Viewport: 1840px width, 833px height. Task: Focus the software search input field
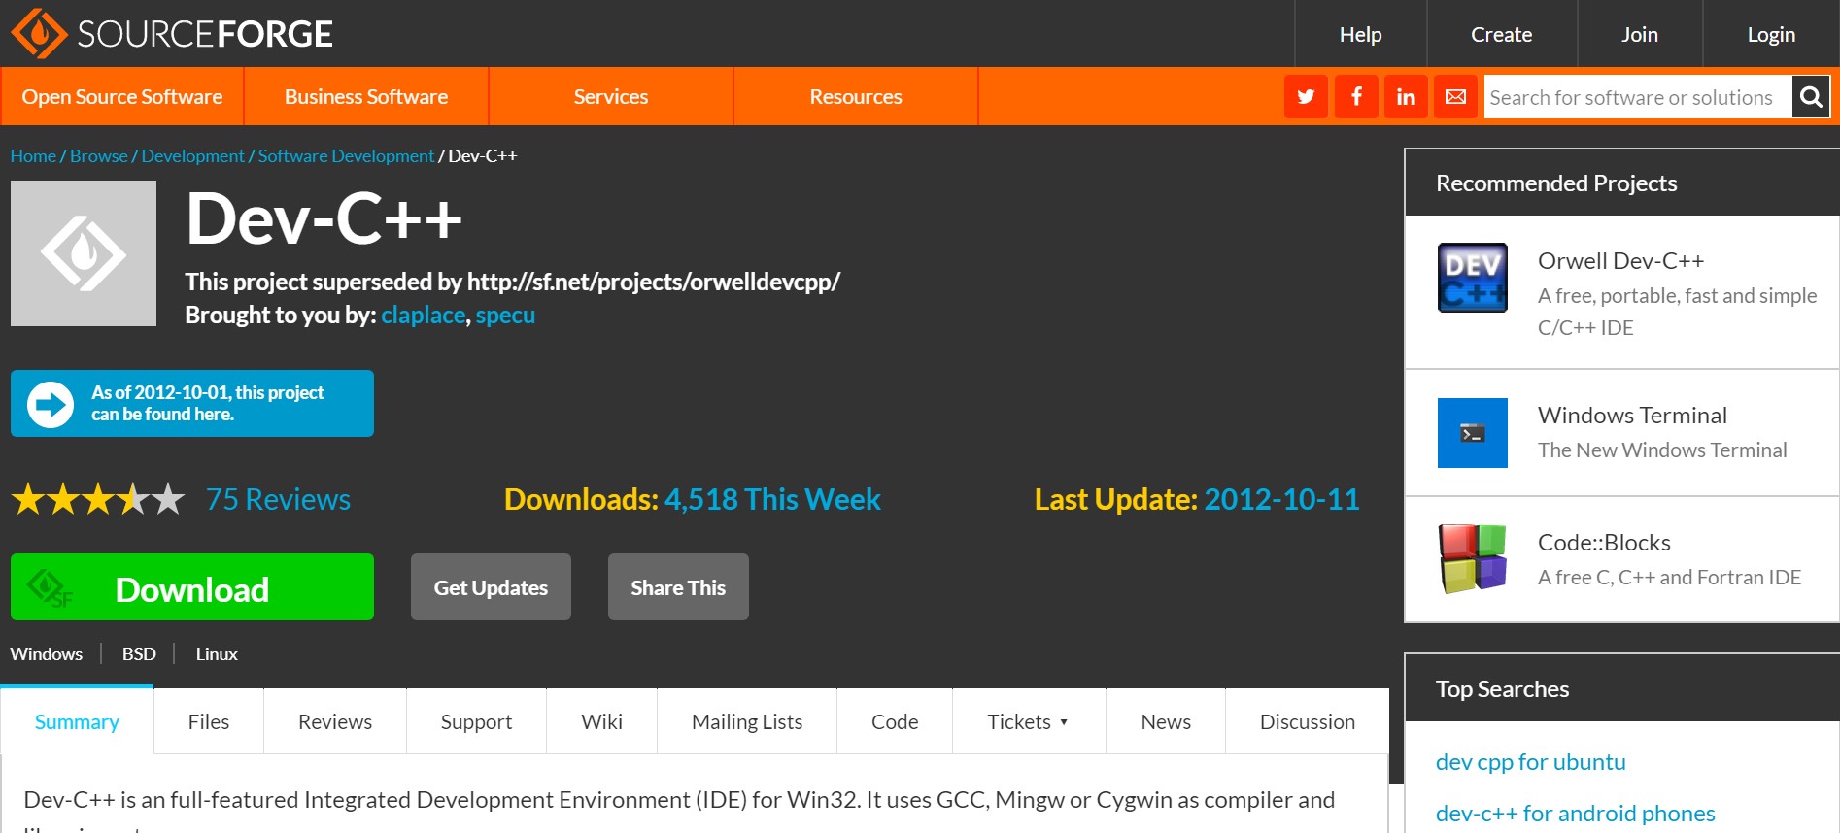[1638, 97]
